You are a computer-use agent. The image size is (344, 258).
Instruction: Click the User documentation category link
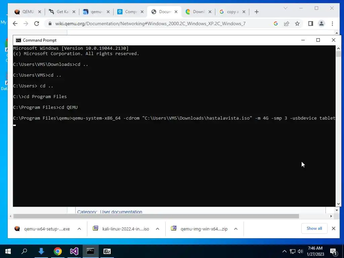[x=121, y=212]
